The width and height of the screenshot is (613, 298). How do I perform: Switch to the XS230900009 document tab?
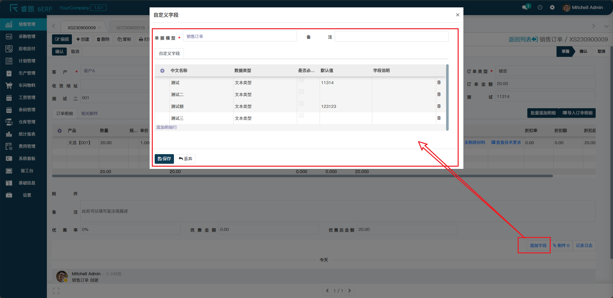82,28
